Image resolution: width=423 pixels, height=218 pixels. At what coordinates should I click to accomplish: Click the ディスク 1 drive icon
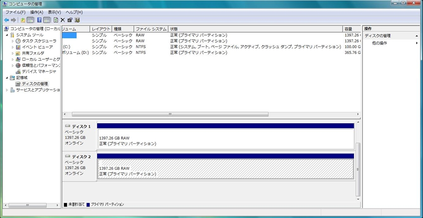68,126
